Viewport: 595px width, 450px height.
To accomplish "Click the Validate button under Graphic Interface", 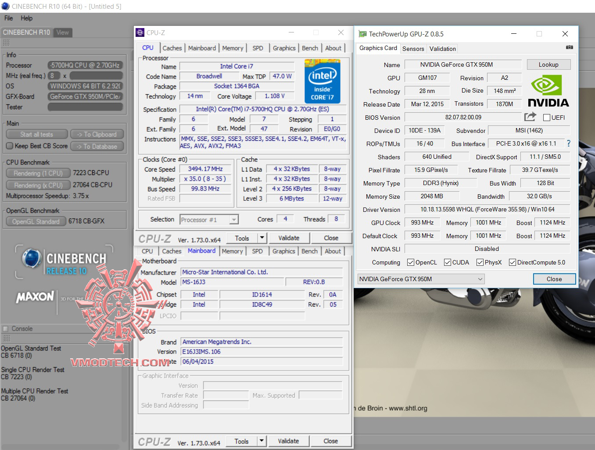I will point(288,441).
